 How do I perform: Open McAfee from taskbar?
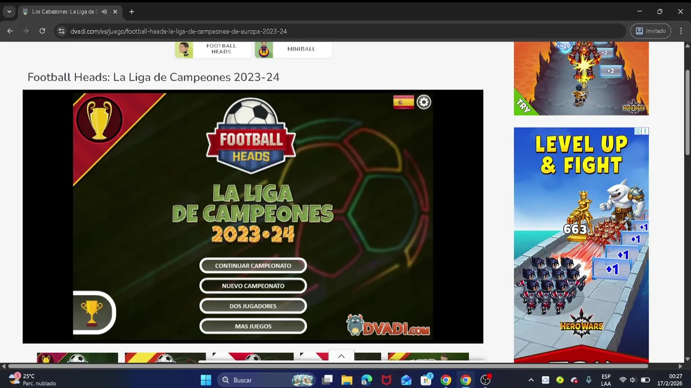(x=387, y=380)
